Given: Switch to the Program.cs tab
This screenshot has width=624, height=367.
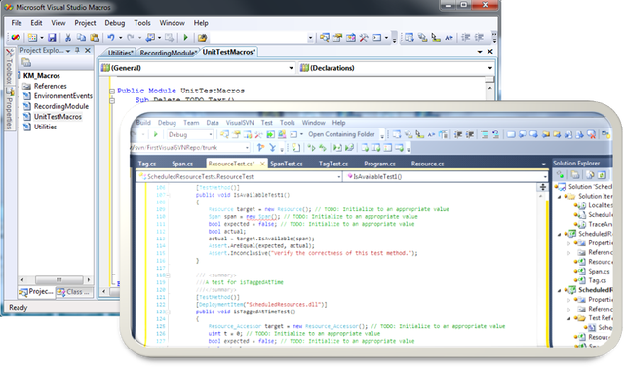Looking at the screenshot, I should coord(379,164).
